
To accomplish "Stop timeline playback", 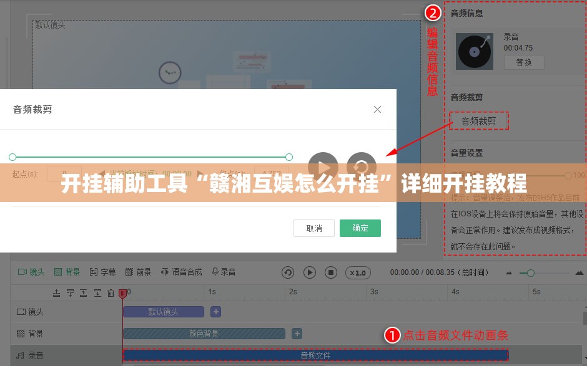I will [x=331, y=272].
